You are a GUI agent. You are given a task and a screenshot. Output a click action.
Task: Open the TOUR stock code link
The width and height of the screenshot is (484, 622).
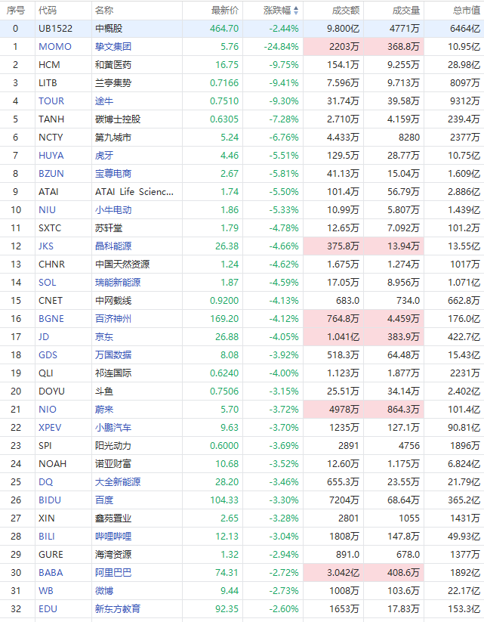tap(51, 101)
